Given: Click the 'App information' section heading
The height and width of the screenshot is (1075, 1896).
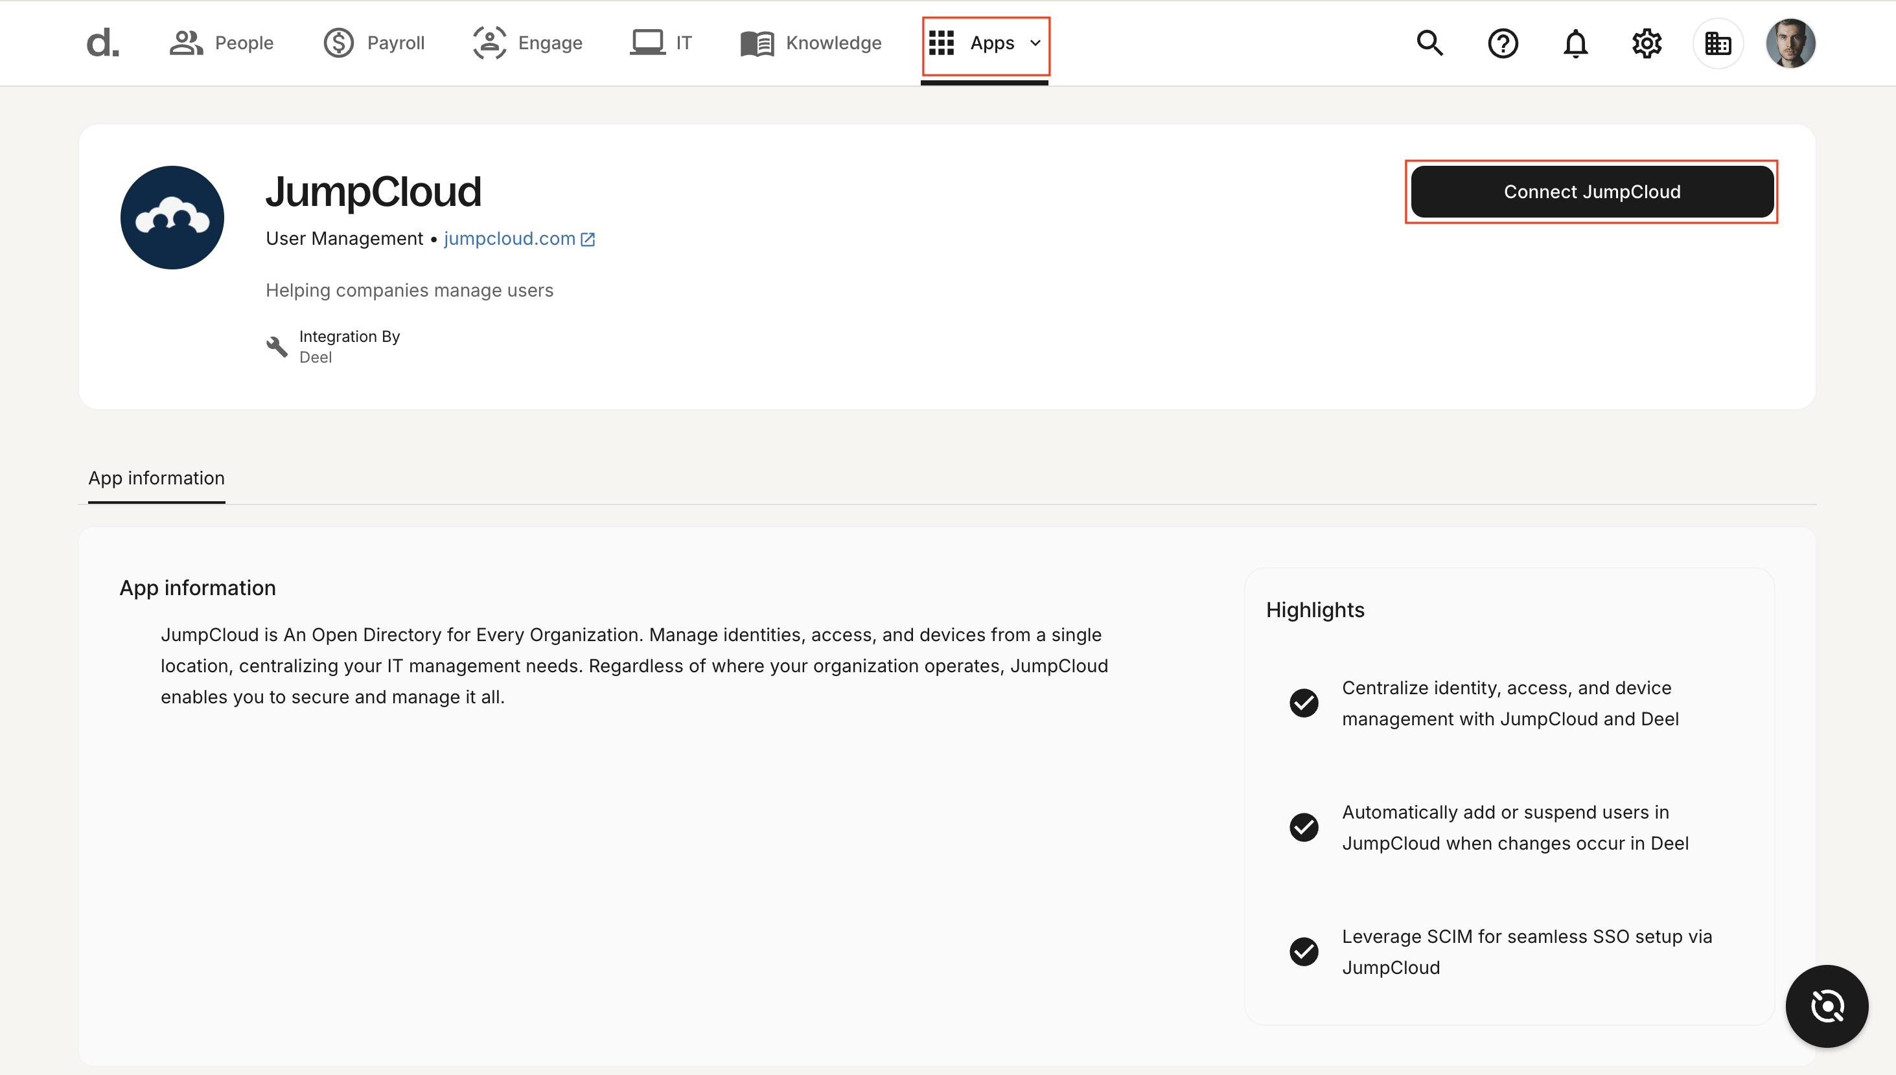Looking at the screenshot, I should click(197, 588).
